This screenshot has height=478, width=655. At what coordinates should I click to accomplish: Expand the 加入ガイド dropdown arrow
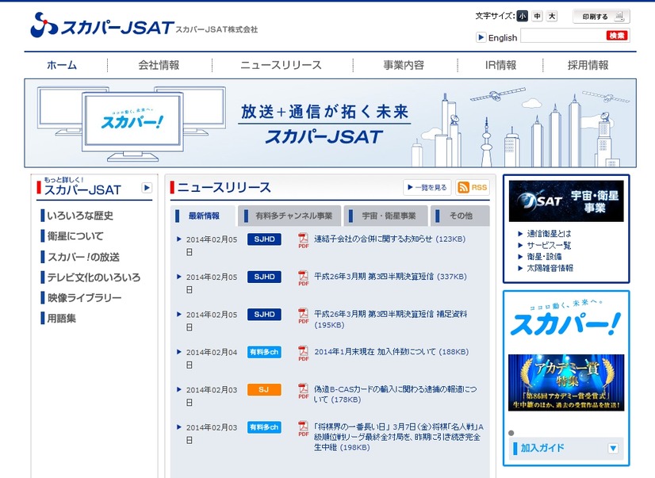click(x=613, y=449)
